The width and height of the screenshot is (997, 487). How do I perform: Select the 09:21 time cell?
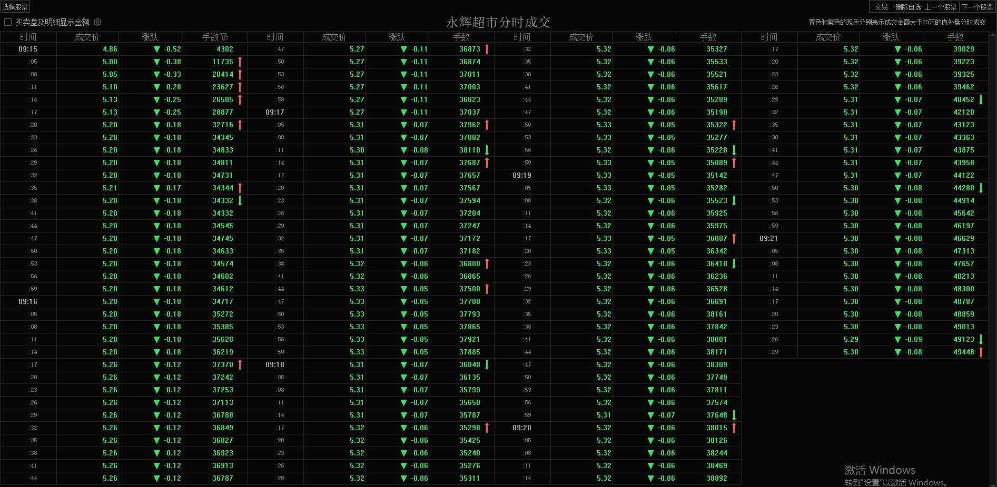769,238
